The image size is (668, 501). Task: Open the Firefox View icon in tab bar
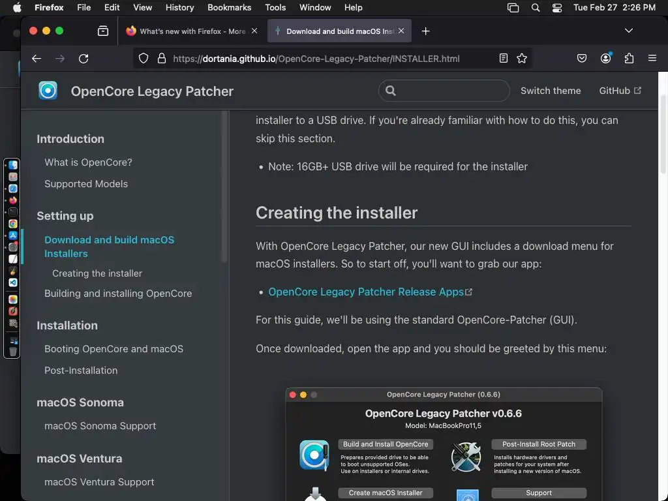103,31
